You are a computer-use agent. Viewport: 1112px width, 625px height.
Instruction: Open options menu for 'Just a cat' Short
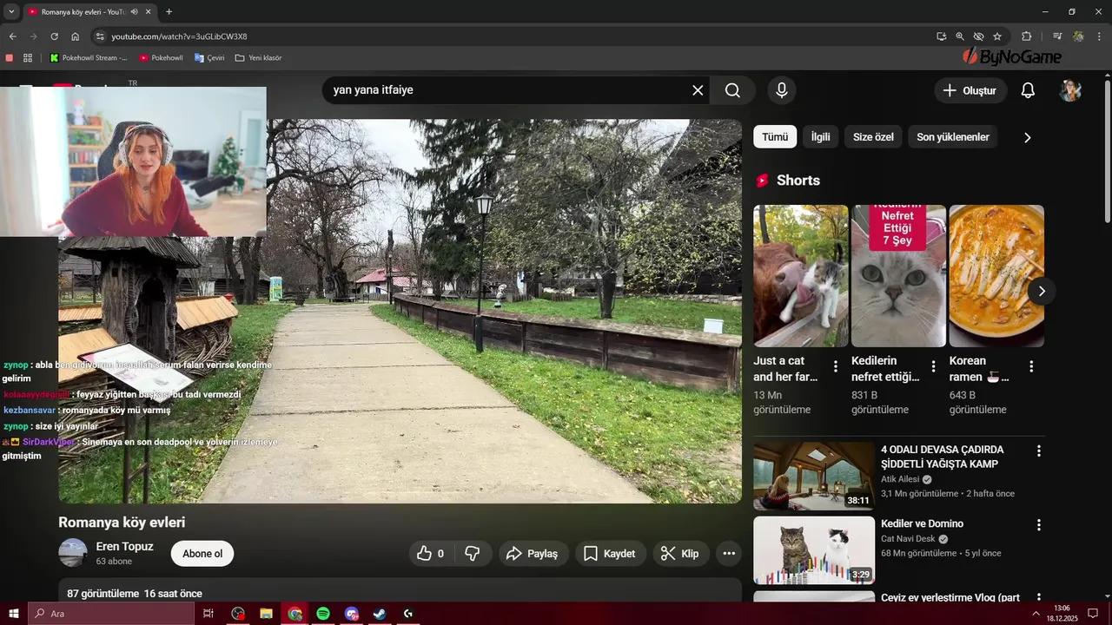point(836,366)
